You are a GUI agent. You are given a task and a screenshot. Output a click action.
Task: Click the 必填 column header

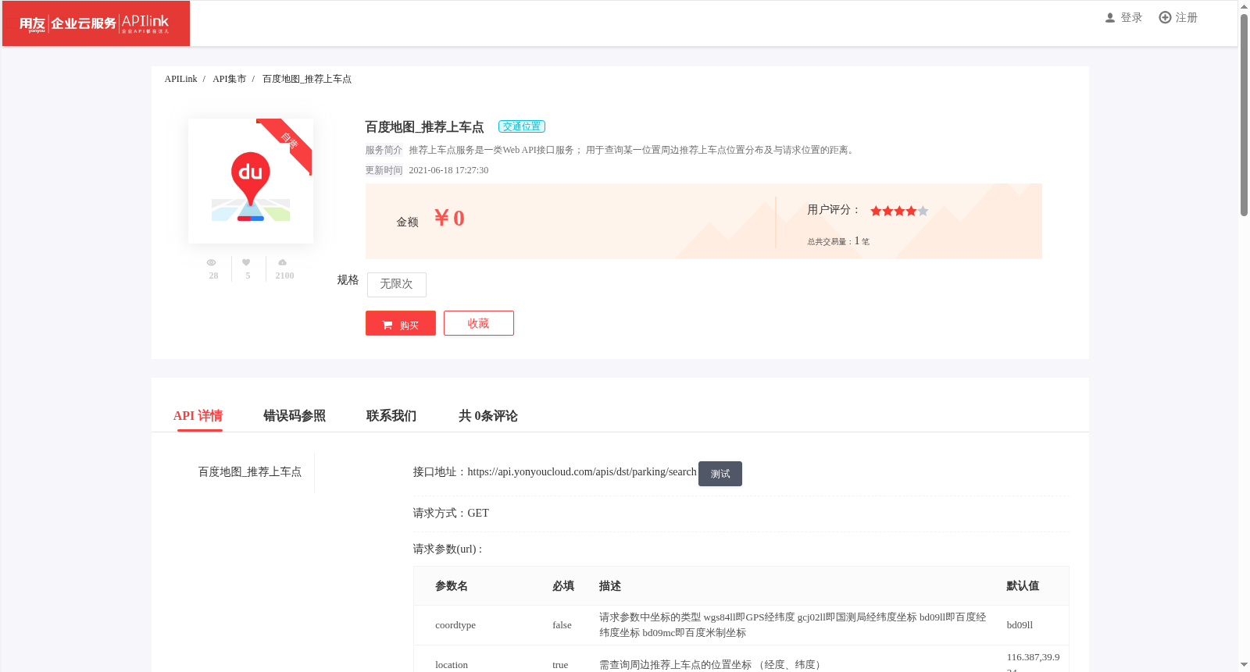(563, 586)
